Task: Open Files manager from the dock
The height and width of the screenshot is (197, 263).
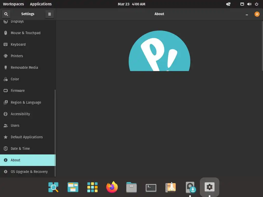Action: coord(131,187)
